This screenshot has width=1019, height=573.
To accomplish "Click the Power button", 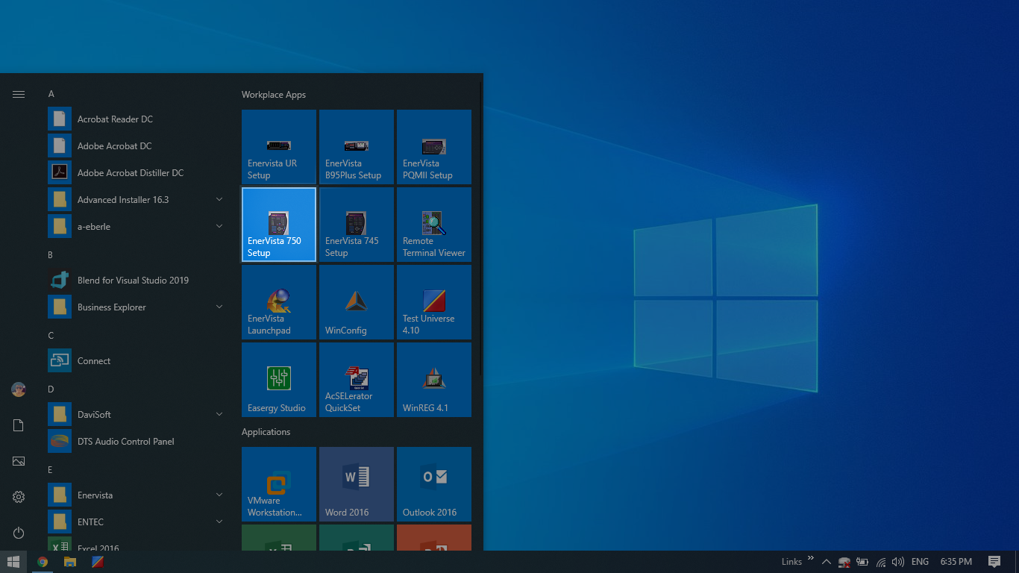I will (x=18, y=533).
